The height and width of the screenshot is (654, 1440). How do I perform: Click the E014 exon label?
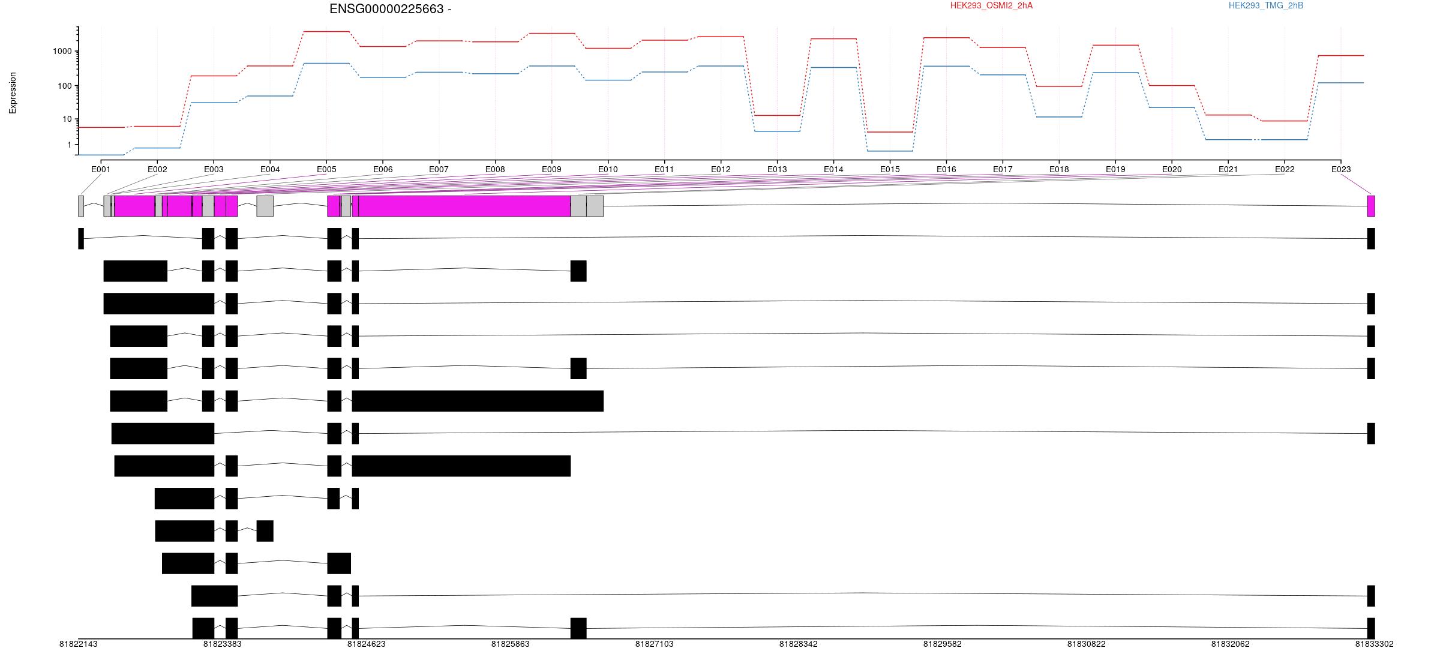(833, 169)
